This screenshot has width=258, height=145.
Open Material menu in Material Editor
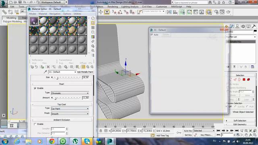point(43,14)
